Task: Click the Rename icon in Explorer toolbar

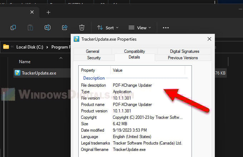Action: click(48, 28)
